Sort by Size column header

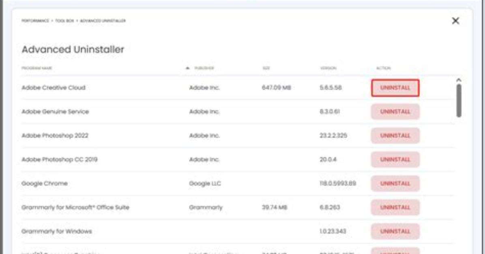pyautogui.click(x=266, y=68)
